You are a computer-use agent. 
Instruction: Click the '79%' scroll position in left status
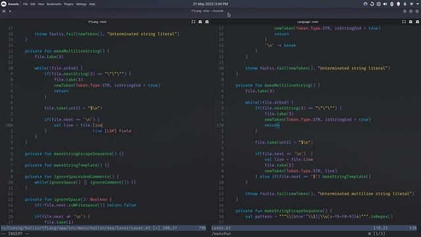pyautogui.click(x=202, y=228)
